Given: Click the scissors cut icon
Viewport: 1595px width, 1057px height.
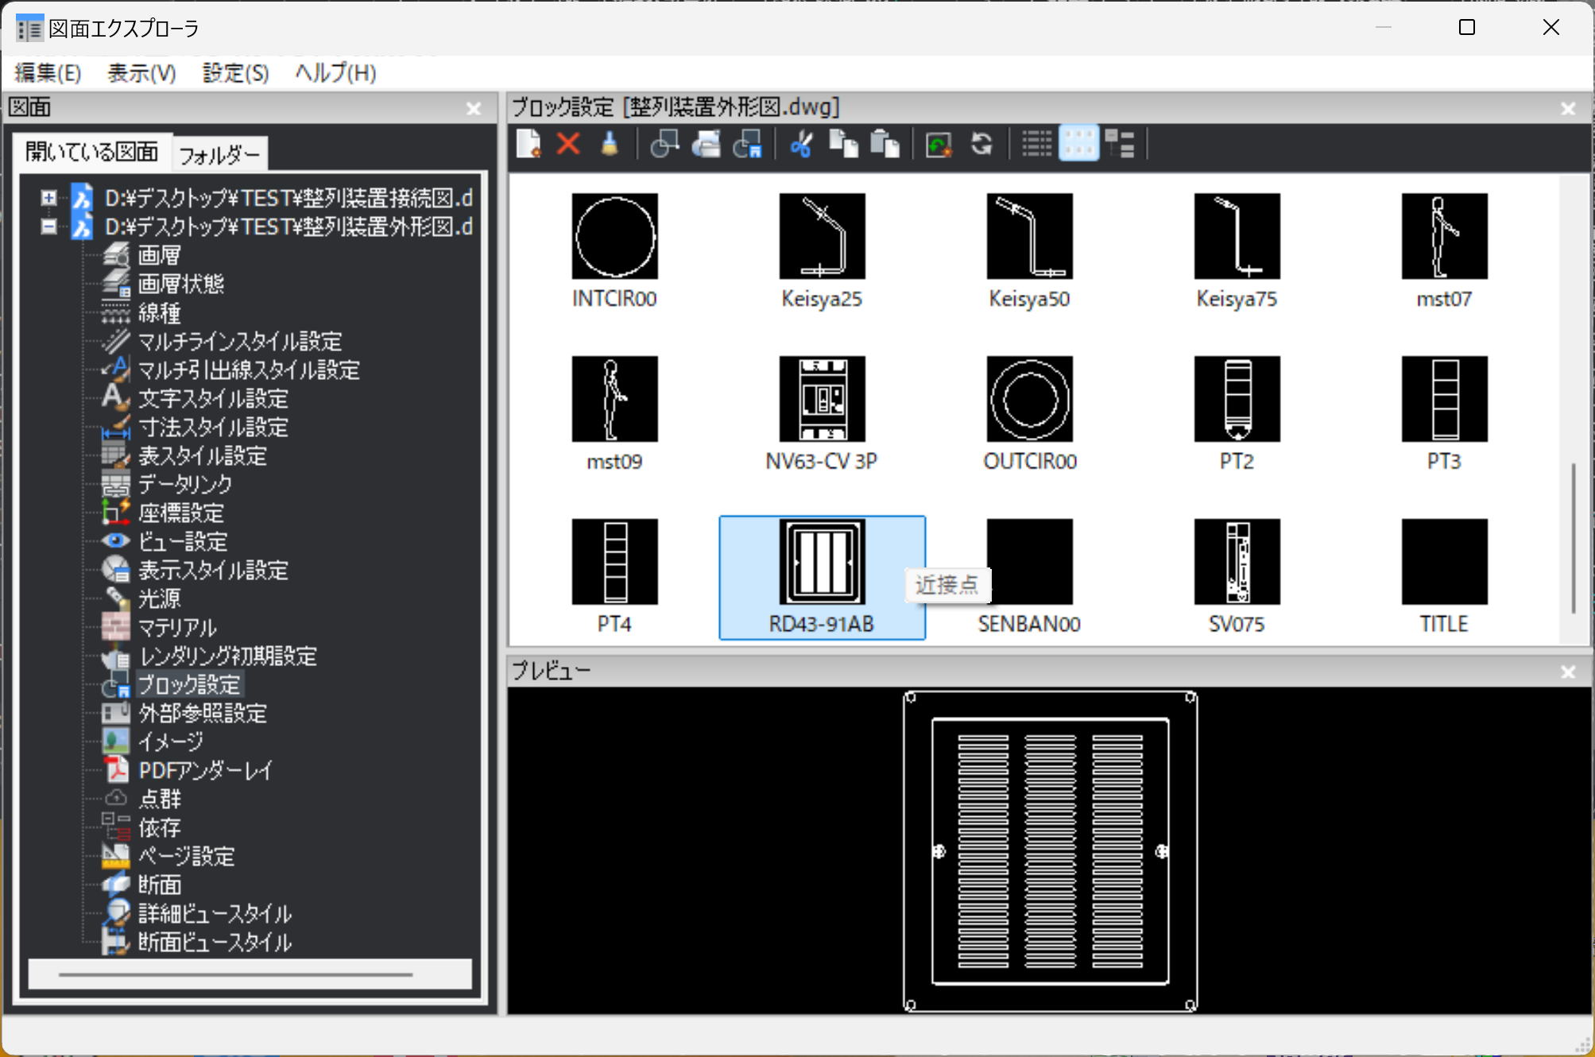Looking at the screenshot, I should pos(801,145).
